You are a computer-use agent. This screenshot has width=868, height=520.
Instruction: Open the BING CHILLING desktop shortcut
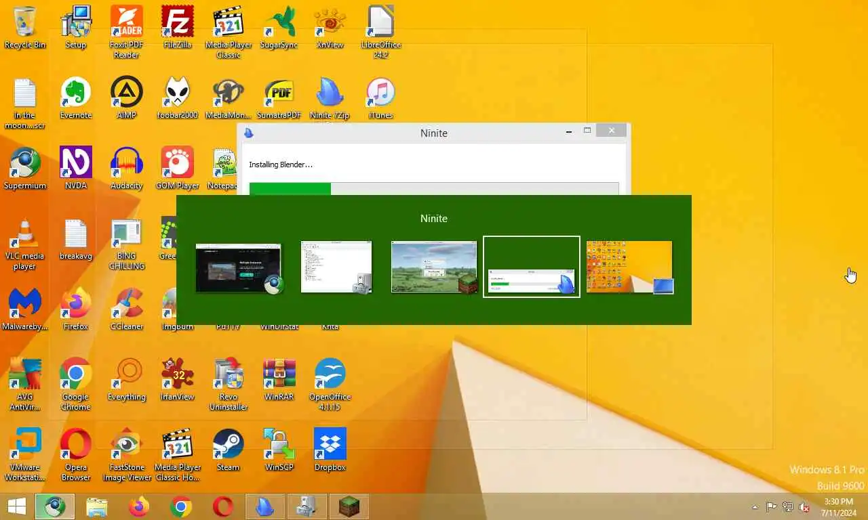pyautogui.click(x=127, y=244)
